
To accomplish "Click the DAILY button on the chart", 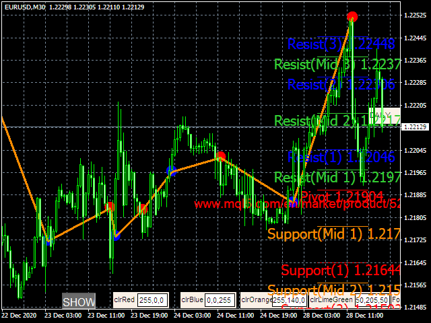I will [x=385, y=115].
